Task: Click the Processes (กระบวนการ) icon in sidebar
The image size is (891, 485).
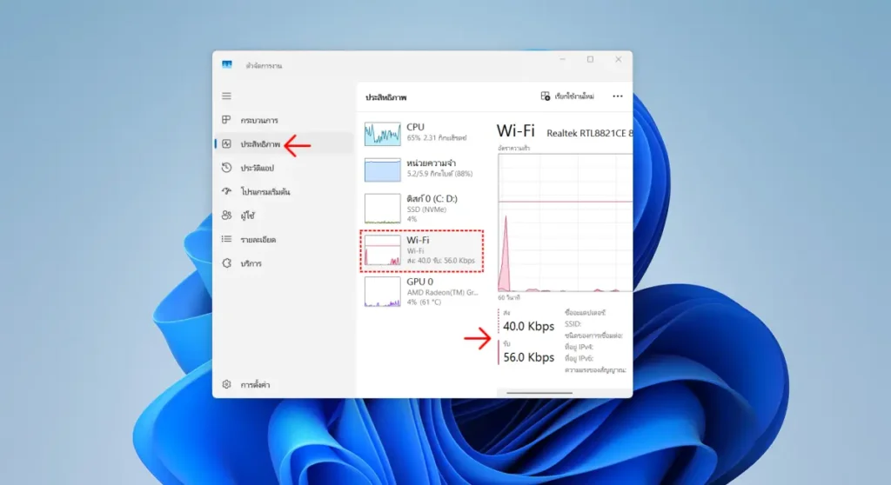Action: 226,120
